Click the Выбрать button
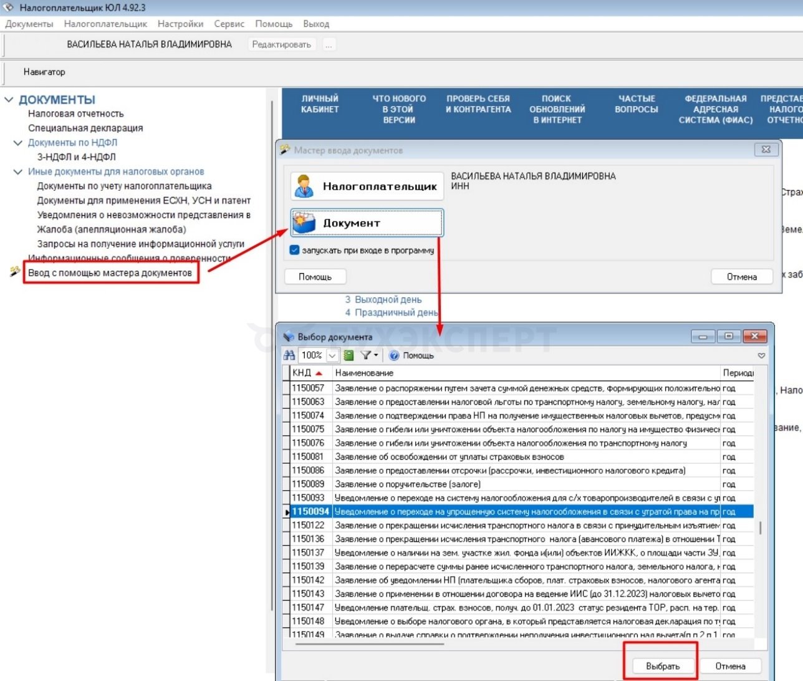 [663, 666]
